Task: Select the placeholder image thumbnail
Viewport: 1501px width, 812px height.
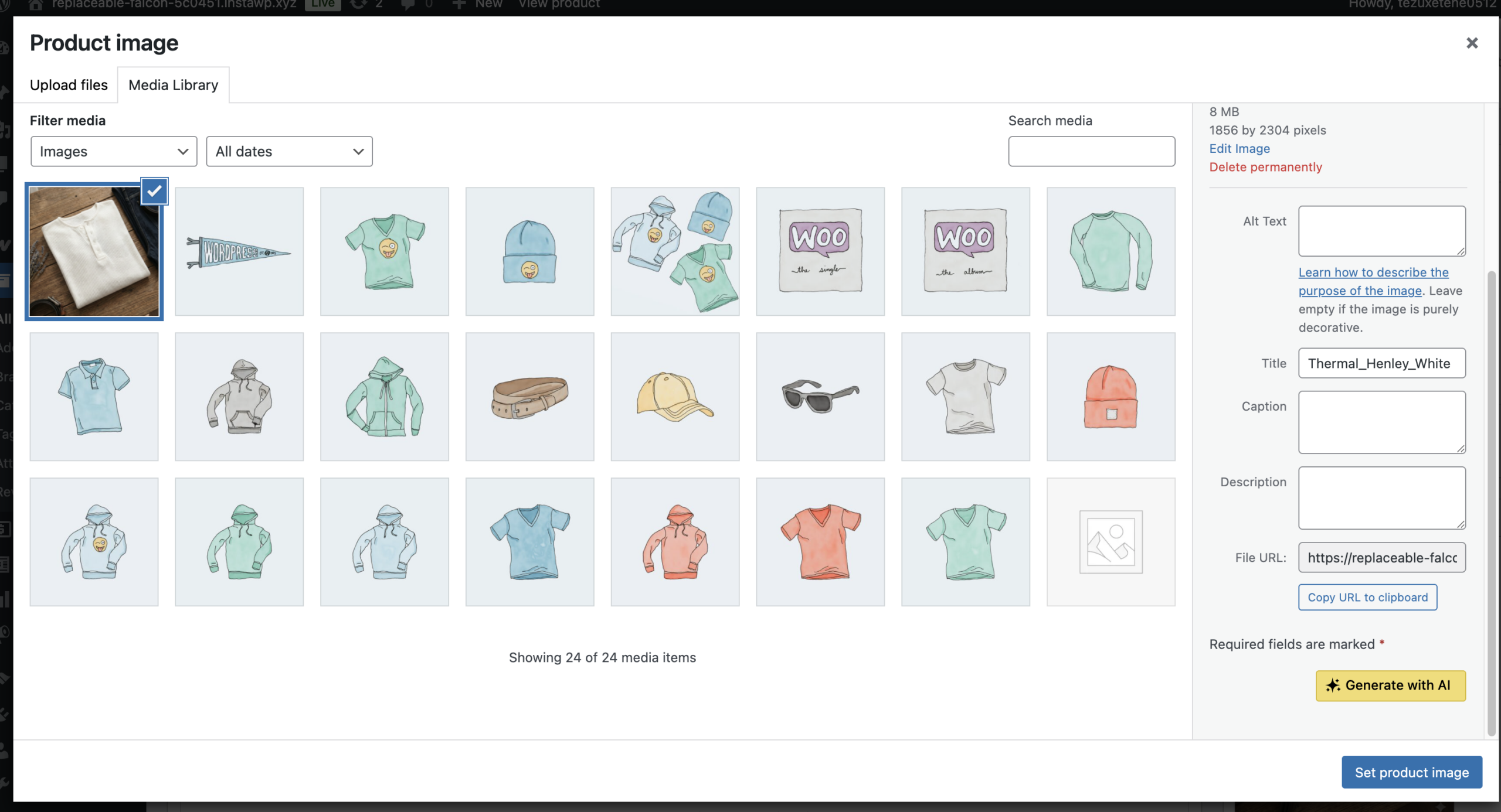Action: point(1111,541)
